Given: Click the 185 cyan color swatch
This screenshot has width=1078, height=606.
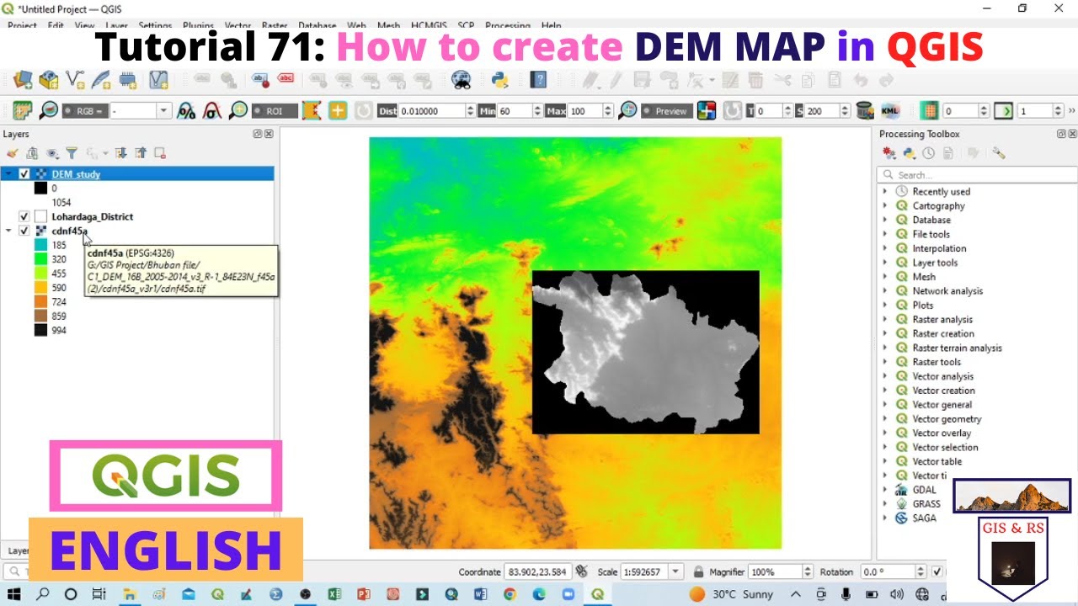Looking at the screenshot, I should tap(40, 245).
